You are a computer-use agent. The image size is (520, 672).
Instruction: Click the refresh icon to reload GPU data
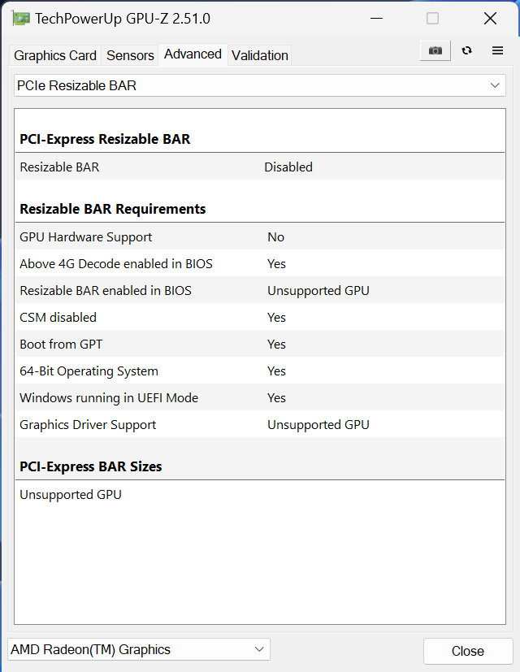(x=466, y=50)
